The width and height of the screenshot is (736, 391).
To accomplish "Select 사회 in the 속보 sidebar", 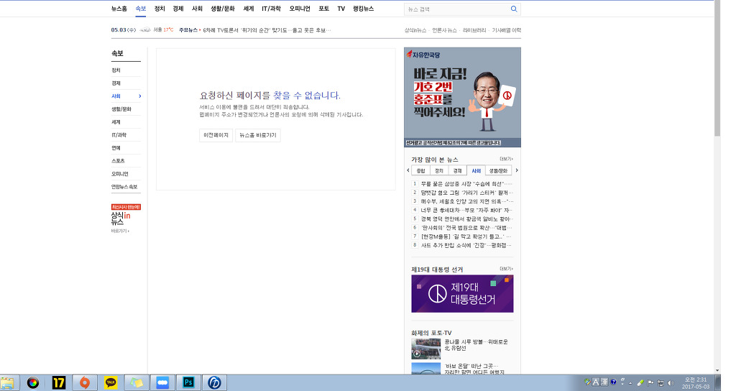I will (126, 96).
